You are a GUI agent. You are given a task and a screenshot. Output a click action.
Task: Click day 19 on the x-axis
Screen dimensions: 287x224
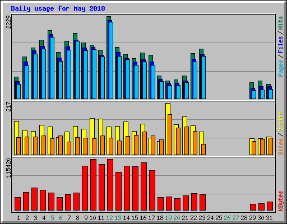click(168, 218)
